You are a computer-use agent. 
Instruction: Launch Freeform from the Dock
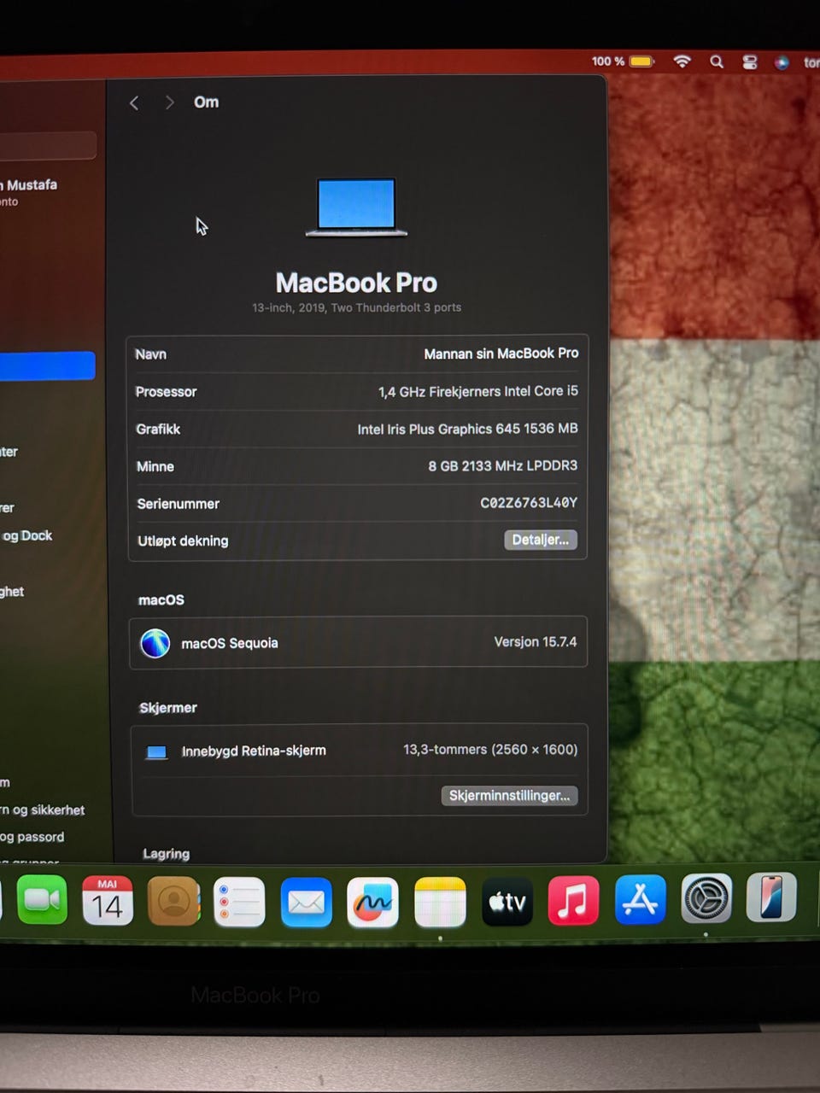pyautogui.click(x=372, y=902)
